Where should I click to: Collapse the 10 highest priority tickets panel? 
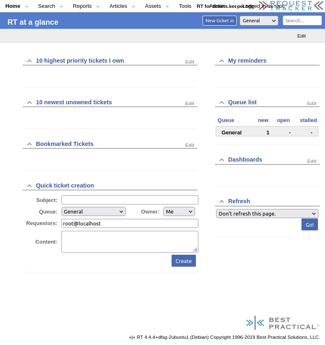[x=29, y=61]
